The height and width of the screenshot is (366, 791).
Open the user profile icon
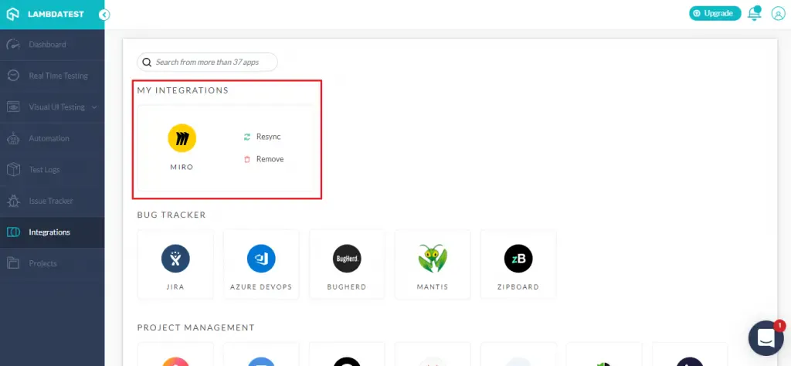(x=779, y=14)
